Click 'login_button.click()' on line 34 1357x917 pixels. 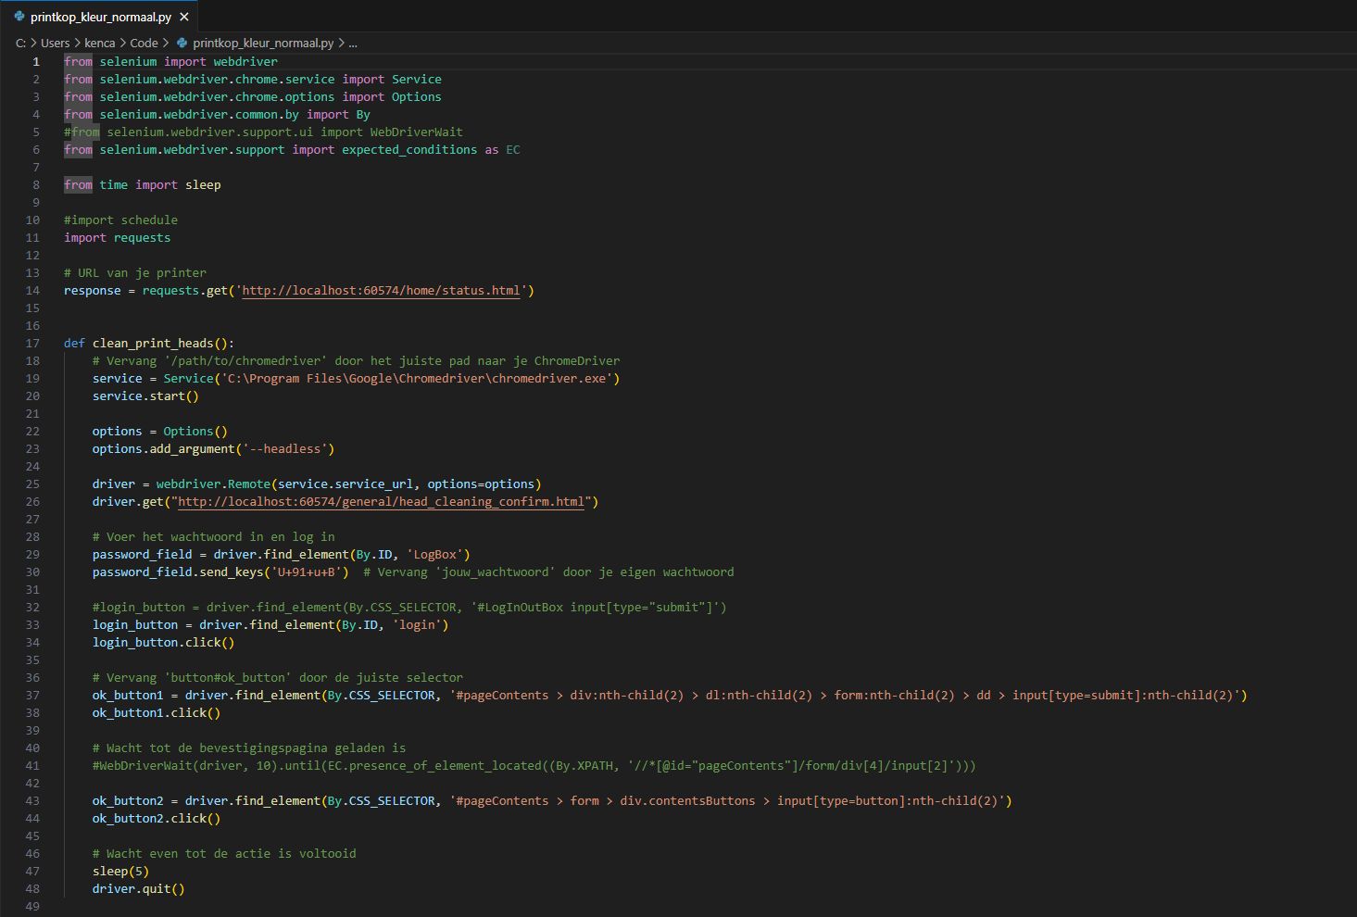[x=164, y=643]
